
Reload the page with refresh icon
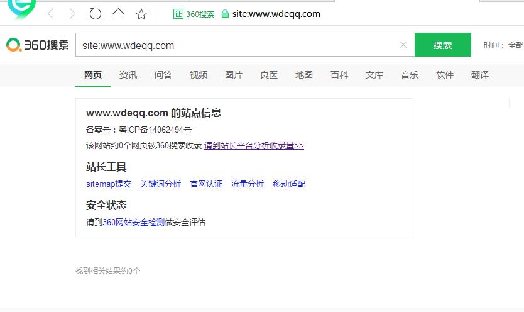point(96,14)
